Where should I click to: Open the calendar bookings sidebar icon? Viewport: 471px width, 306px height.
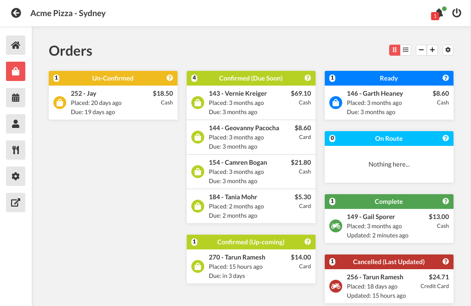pos(16,98)
